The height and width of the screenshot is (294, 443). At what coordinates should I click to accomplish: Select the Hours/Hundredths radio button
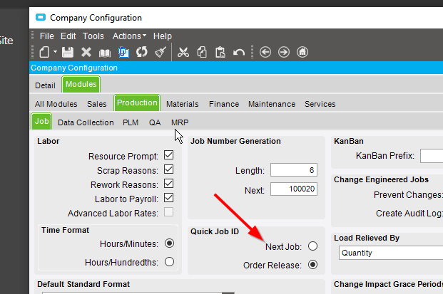tap(169, 261)
